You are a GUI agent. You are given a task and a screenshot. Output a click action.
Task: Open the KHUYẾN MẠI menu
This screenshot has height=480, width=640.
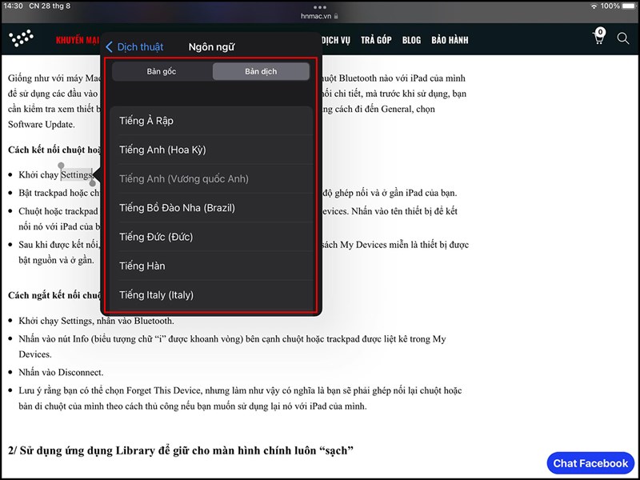[x=78, y=40]
